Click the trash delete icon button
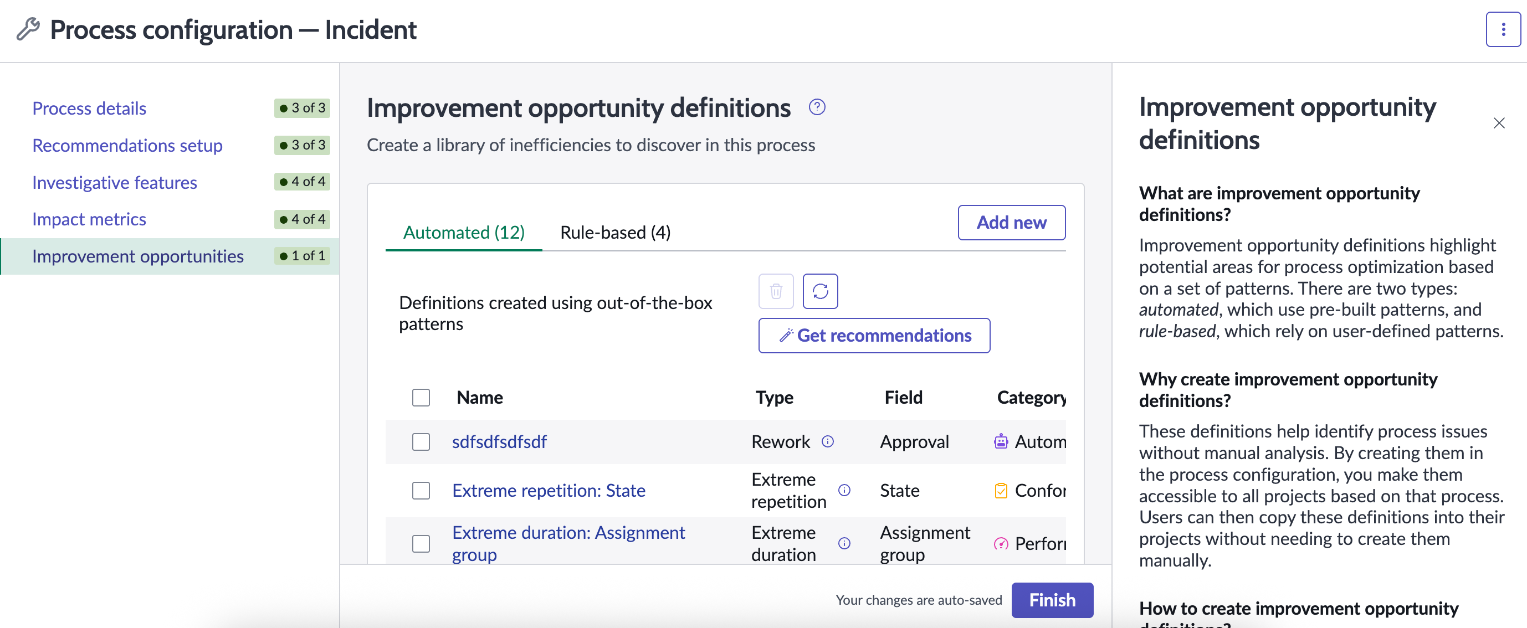Screen dimensions: 1527x628 tap(776, 291)
